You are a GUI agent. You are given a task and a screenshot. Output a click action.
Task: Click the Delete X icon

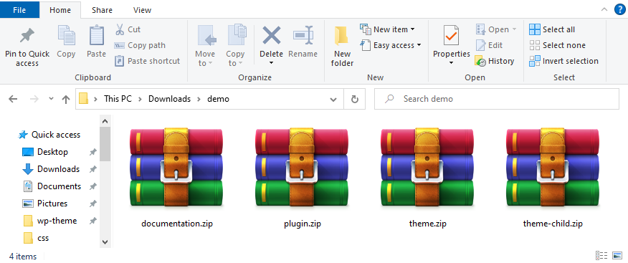[x=272, y=35]
